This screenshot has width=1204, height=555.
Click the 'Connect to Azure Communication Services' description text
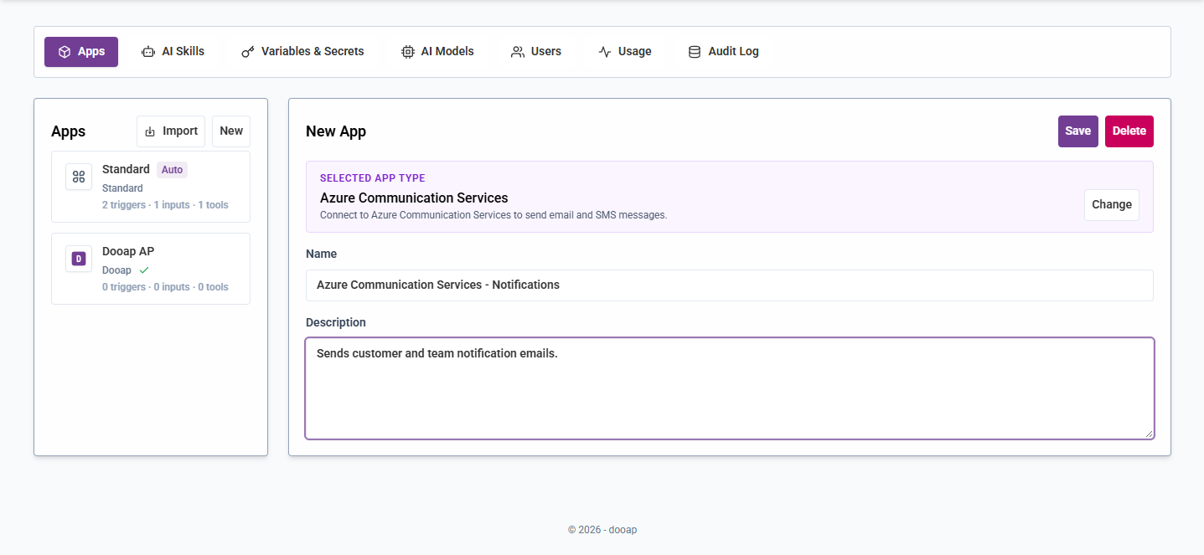493,215
